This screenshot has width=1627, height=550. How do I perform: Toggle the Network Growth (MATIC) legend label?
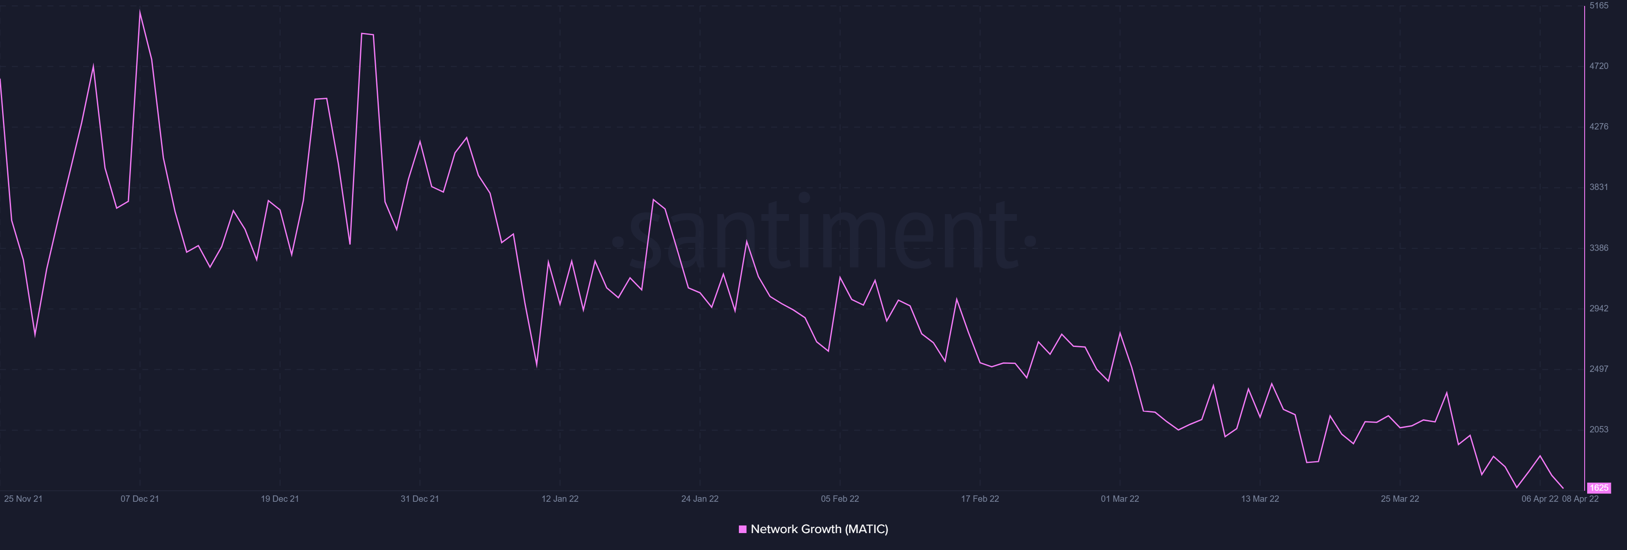(819, 529)
